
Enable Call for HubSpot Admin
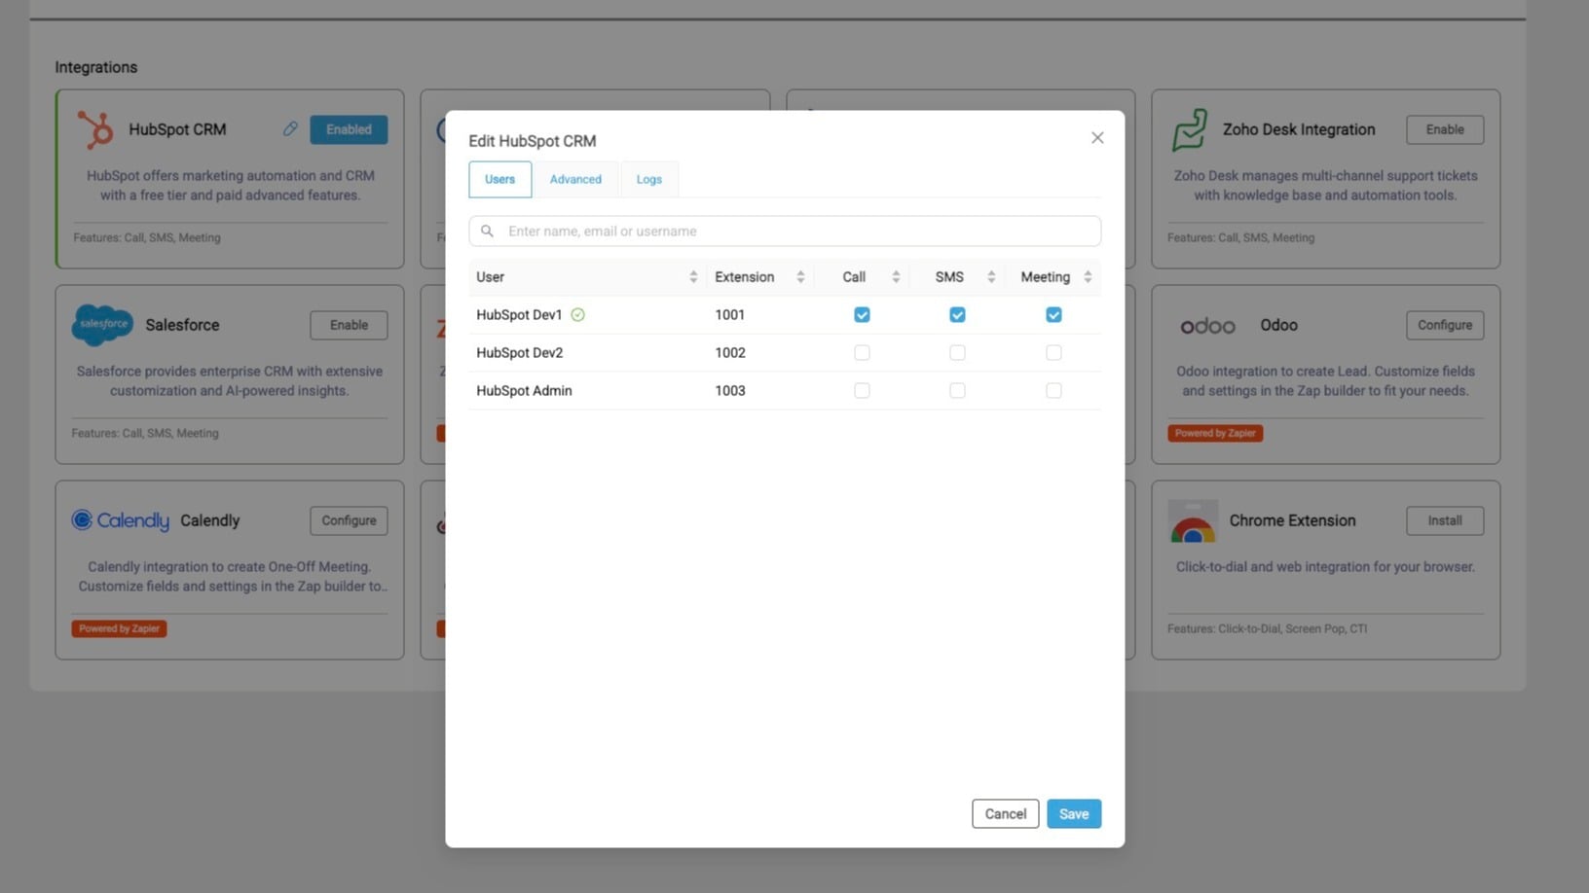click(862, 391)
